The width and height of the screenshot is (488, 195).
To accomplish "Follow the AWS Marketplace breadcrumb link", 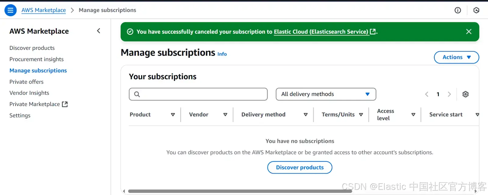I will coord(44,10).
